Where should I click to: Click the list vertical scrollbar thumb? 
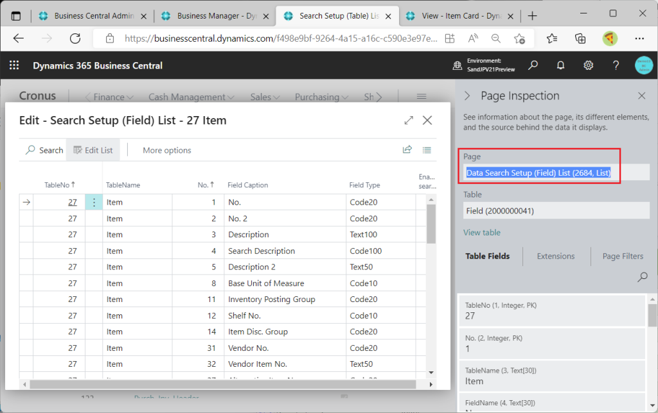(x=431, y=223)
